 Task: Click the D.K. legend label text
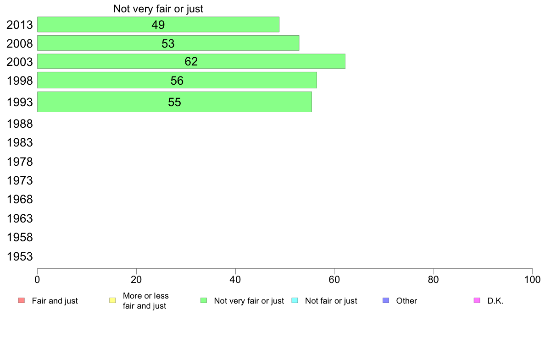pyautogui.click(x=495, y=300)
